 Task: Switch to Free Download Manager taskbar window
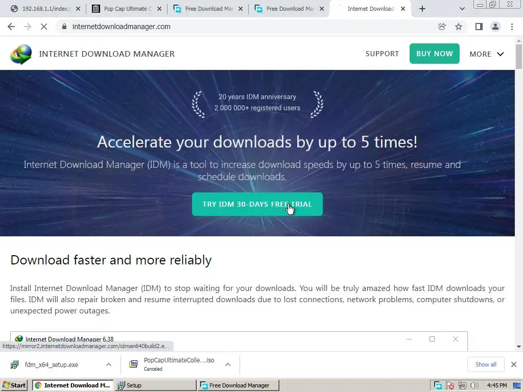click(238, 385)
